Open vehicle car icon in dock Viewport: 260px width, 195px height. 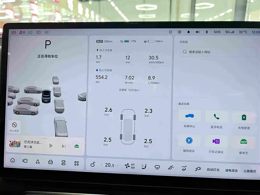[51, 162]
